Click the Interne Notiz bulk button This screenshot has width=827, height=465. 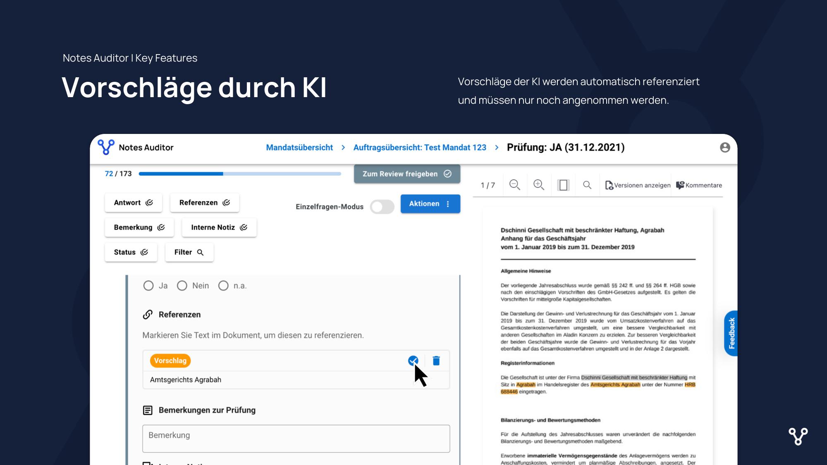tap(219, 227)
